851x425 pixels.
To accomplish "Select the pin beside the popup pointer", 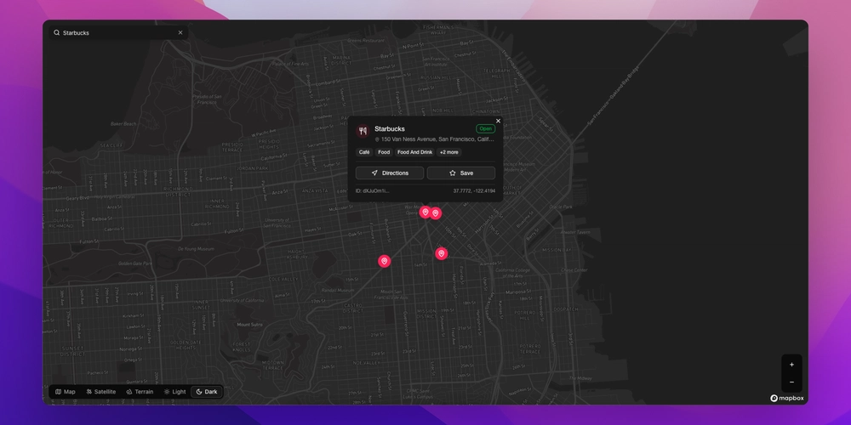I will click(x=435, y=213).
